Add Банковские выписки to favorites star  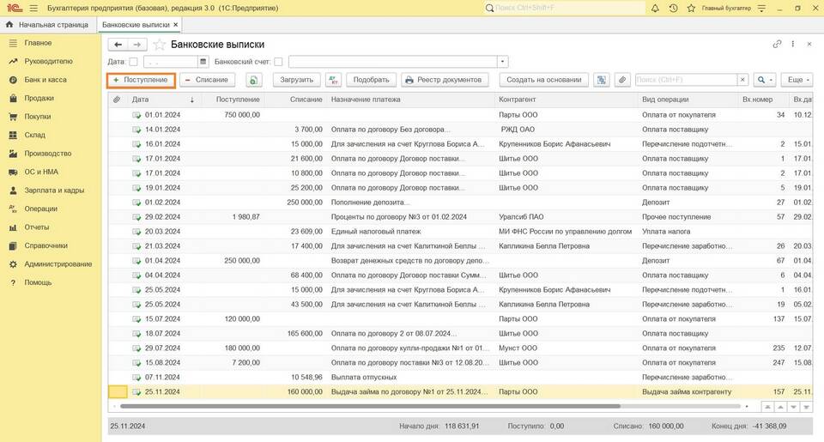coord(160,45)
